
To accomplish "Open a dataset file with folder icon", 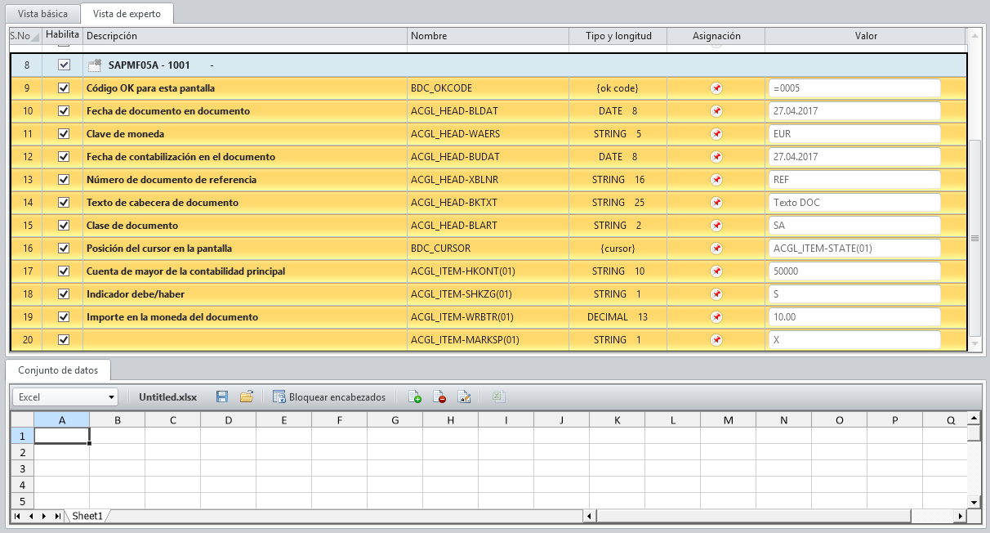I will [x=246, y=396].
